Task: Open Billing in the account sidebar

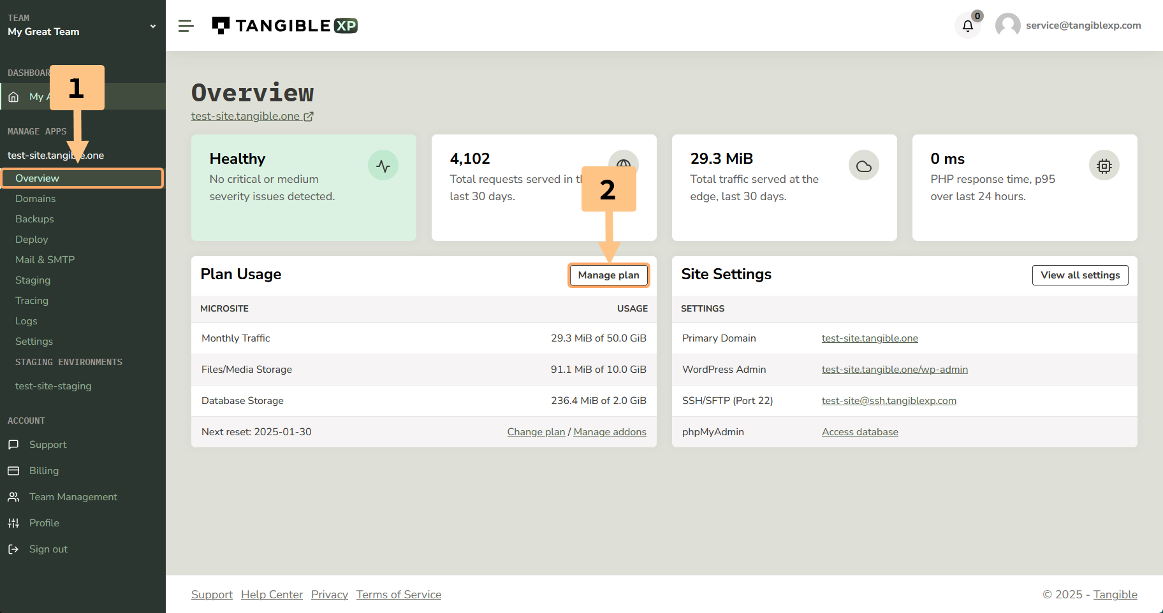Action: point(43,470)
